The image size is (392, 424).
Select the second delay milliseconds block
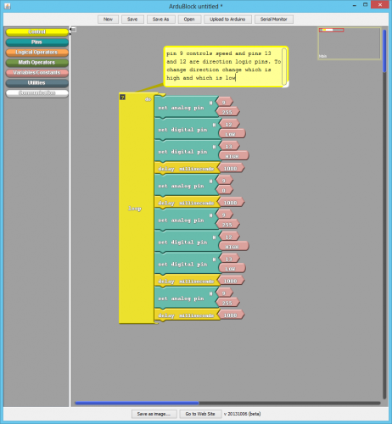click(187, 203)
